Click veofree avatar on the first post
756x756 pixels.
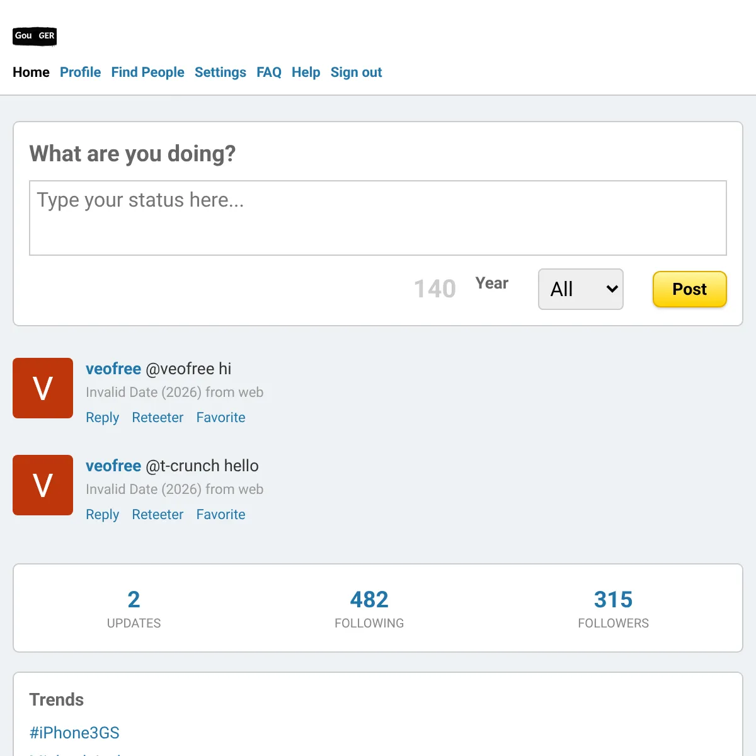pos(43,388)
